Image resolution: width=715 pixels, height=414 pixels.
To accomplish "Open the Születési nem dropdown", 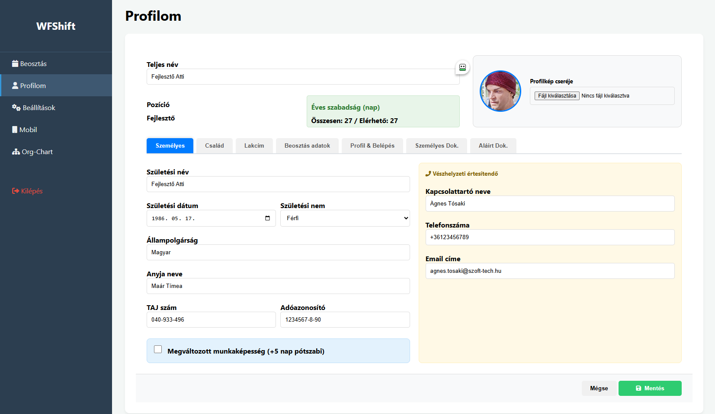I will click(345, 218).
